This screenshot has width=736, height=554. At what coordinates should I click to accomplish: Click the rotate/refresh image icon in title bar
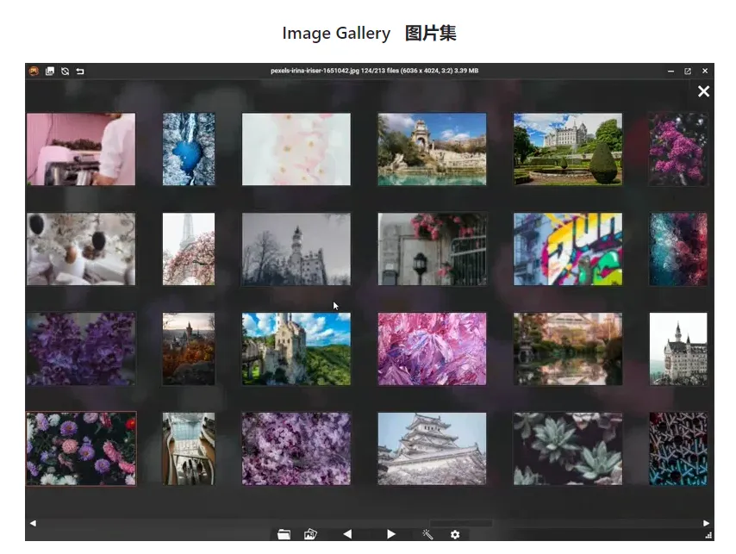pos(65,72)
